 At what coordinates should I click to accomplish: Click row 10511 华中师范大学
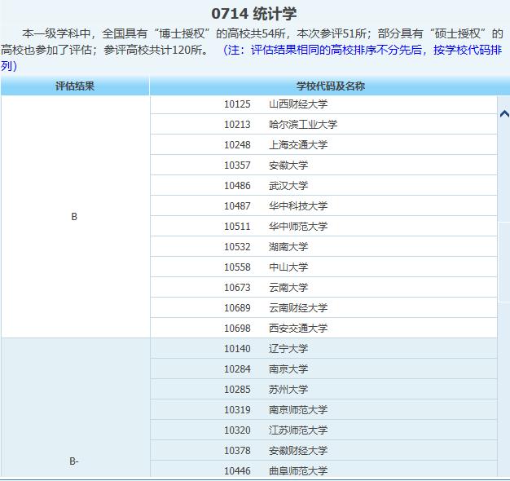coord(323,227)
